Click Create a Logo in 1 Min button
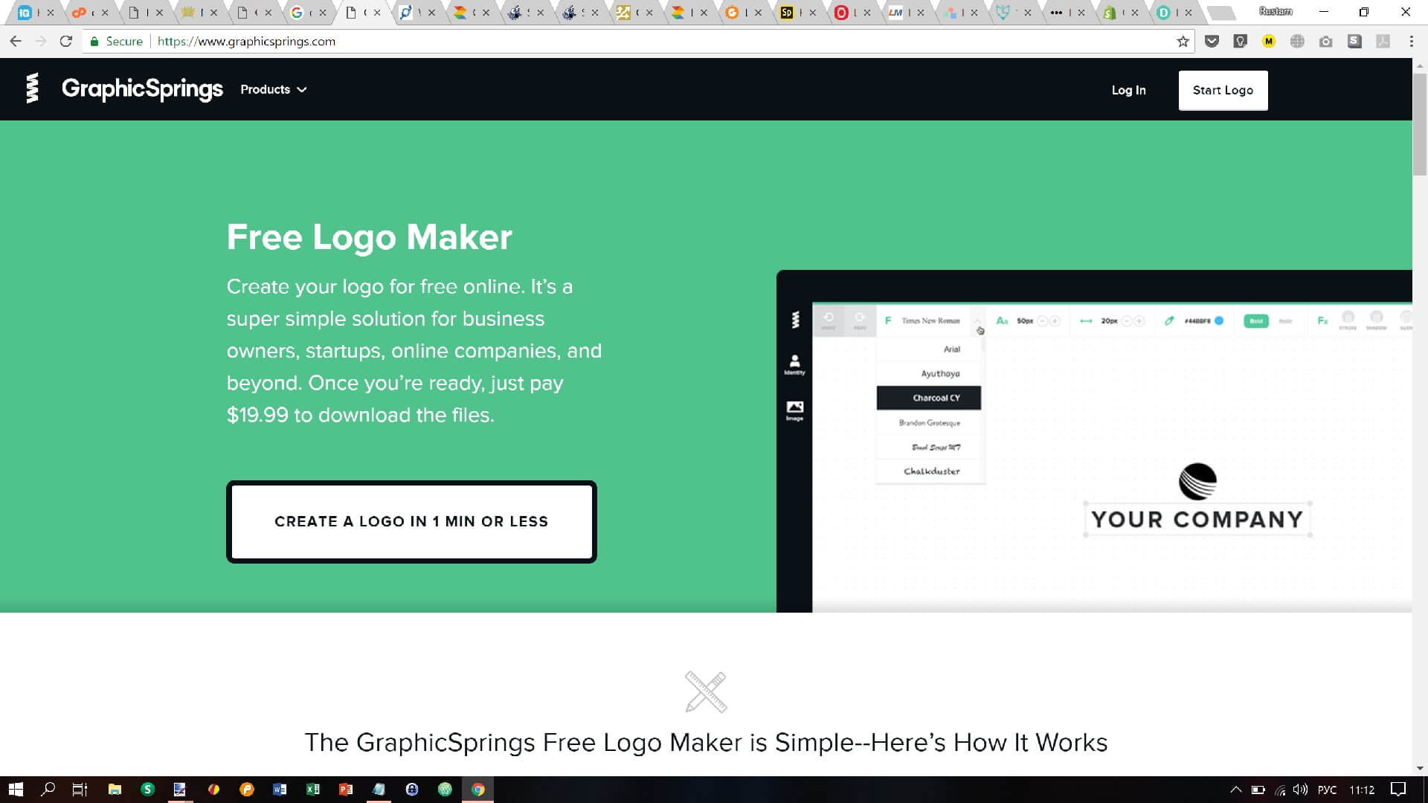Image resolution: width=1428 pixels, height=803 pixels. 411,521
